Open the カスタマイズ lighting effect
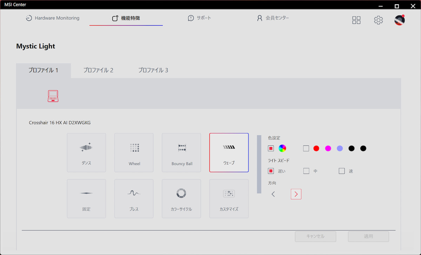This screenshot has height=255, width=421. point(229,199)
